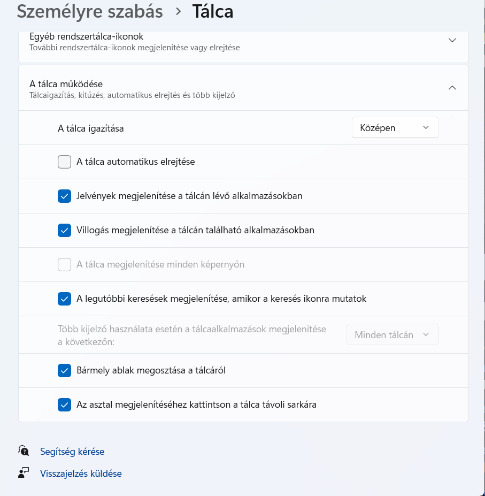Image resolution: width=485 pixels, height=496 pixels.
Task: Collapse A tálca működése section chevron
Action: [x=452, y=88]
